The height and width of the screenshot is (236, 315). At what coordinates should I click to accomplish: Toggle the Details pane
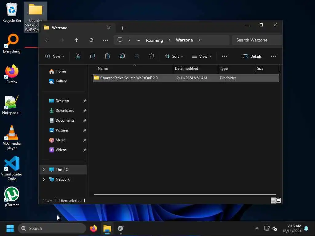252,57
